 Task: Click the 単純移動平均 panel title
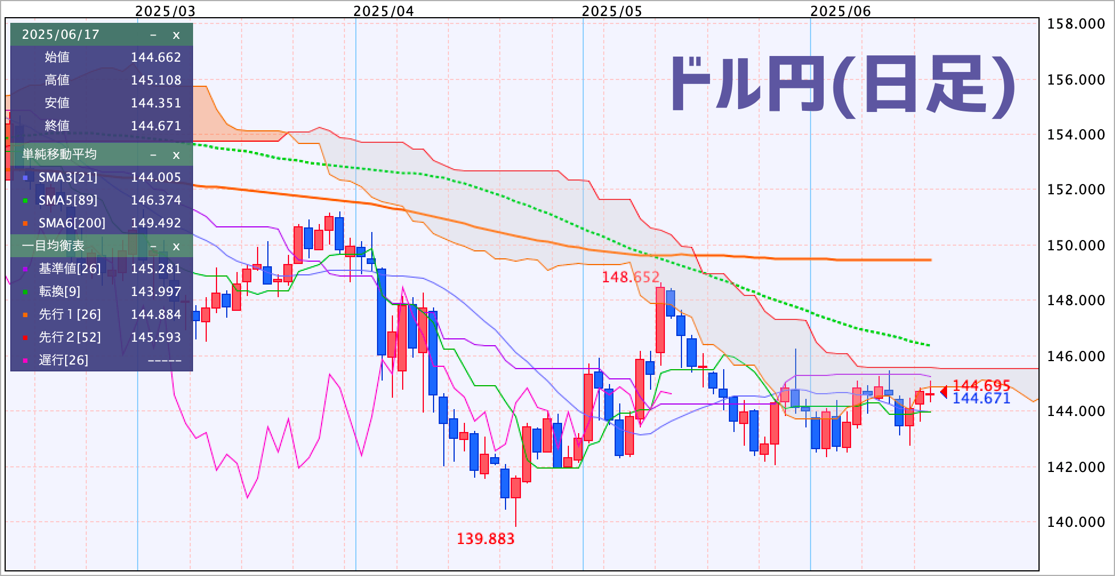59,155
